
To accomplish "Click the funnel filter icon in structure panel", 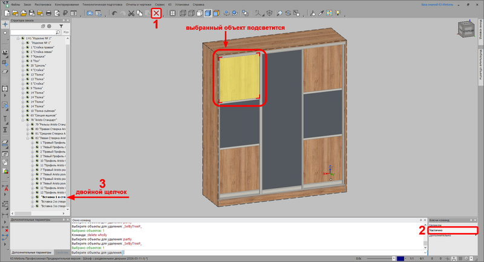I will tap(61, 26).
